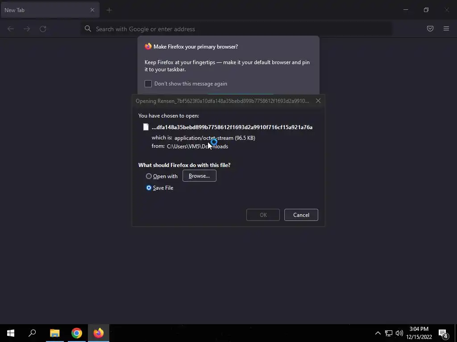Open a new tab with plus icon
The width and height of the screenshot is (457, 342).
point(109,10)
